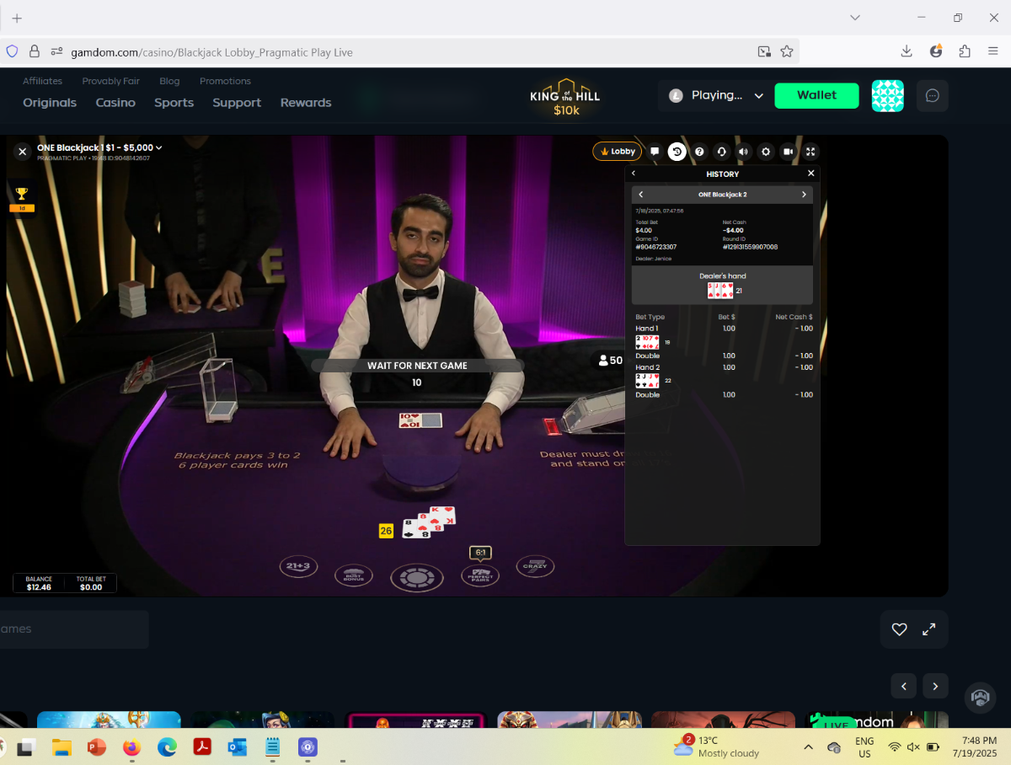Click the game history clock icon

pos(677,152)
